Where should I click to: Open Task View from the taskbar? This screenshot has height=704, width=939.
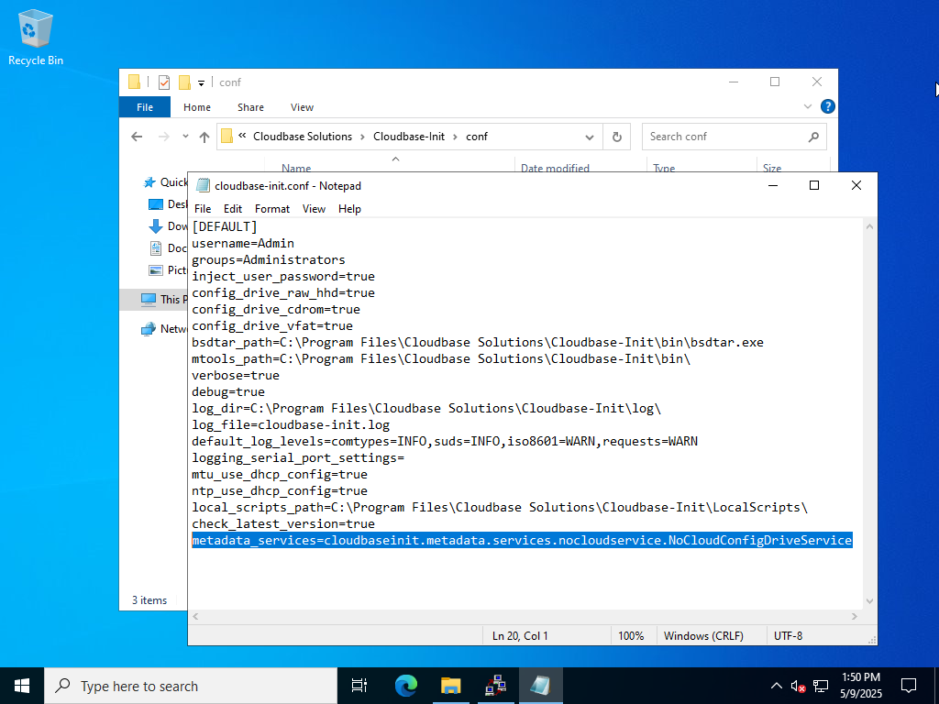coord(359,686)
